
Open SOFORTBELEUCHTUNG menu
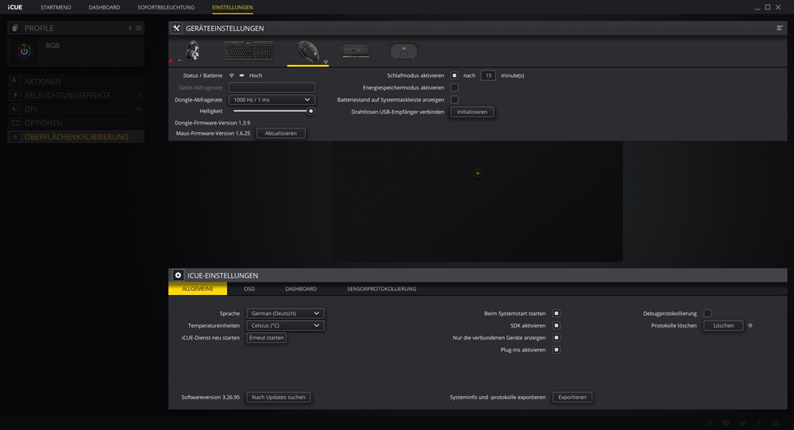(x=166, y=8)
